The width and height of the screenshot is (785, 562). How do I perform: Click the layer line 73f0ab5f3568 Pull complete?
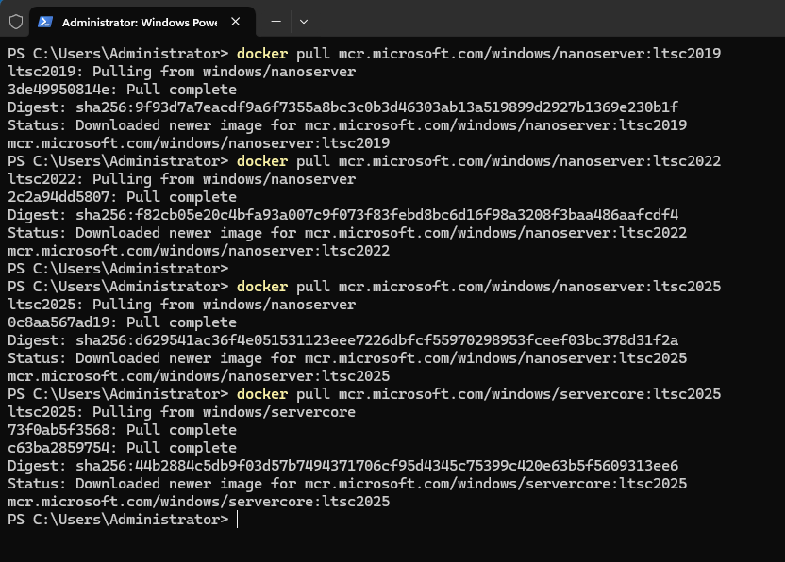click(122, 430)
